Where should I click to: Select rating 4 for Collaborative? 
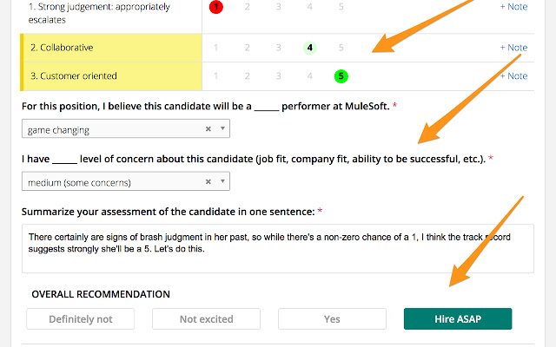tap(310, 48)
